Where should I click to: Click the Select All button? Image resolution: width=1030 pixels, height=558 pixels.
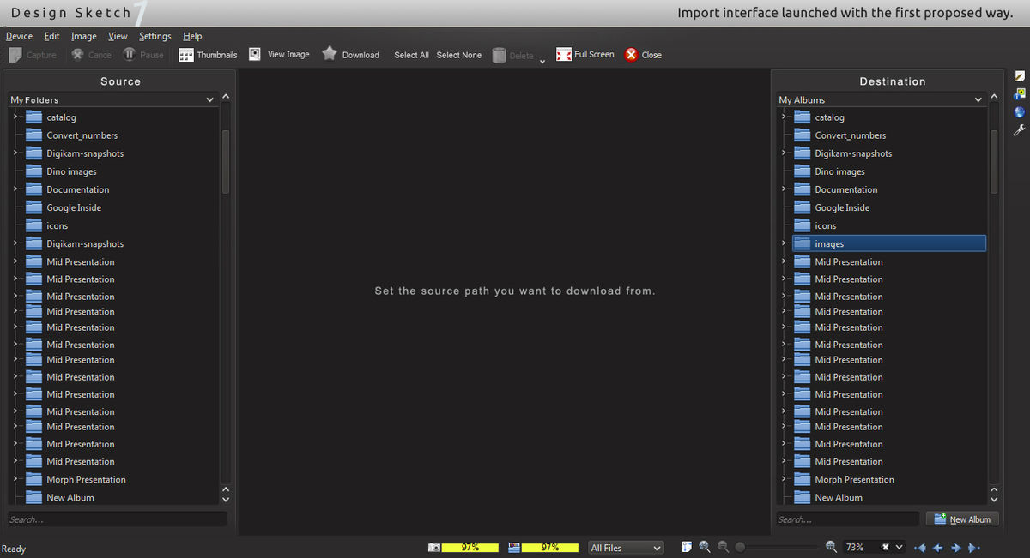(x=411, y=55)
